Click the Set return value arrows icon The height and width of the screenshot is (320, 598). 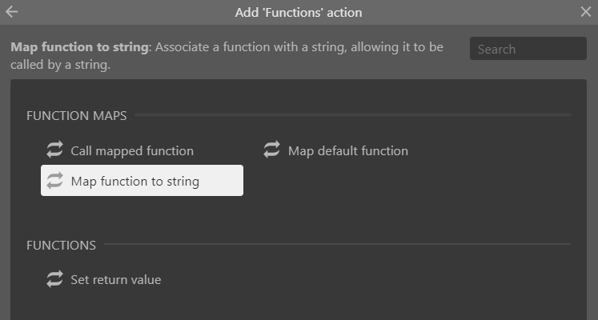coord(55,278)
